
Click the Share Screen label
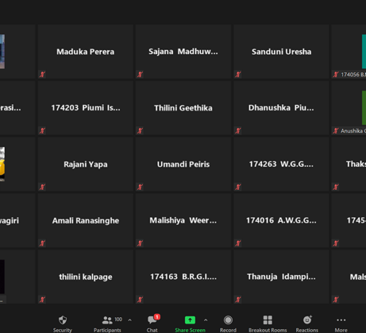[x=190, y=330]
